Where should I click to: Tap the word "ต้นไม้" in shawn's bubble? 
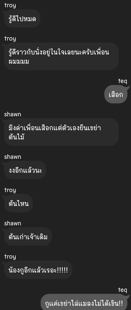[x=16, y=137]
